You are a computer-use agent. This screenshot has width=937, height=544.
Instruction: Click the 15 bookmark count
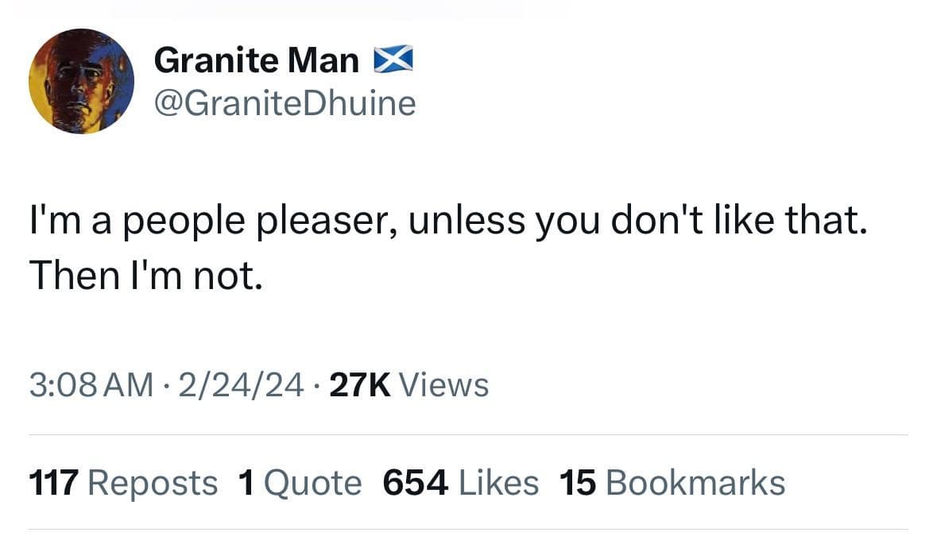click(x=578, y=483)
